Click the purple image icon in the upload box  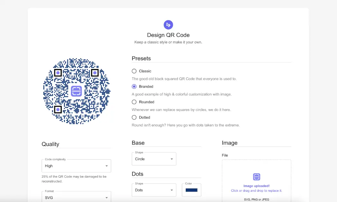pos(256,177)
